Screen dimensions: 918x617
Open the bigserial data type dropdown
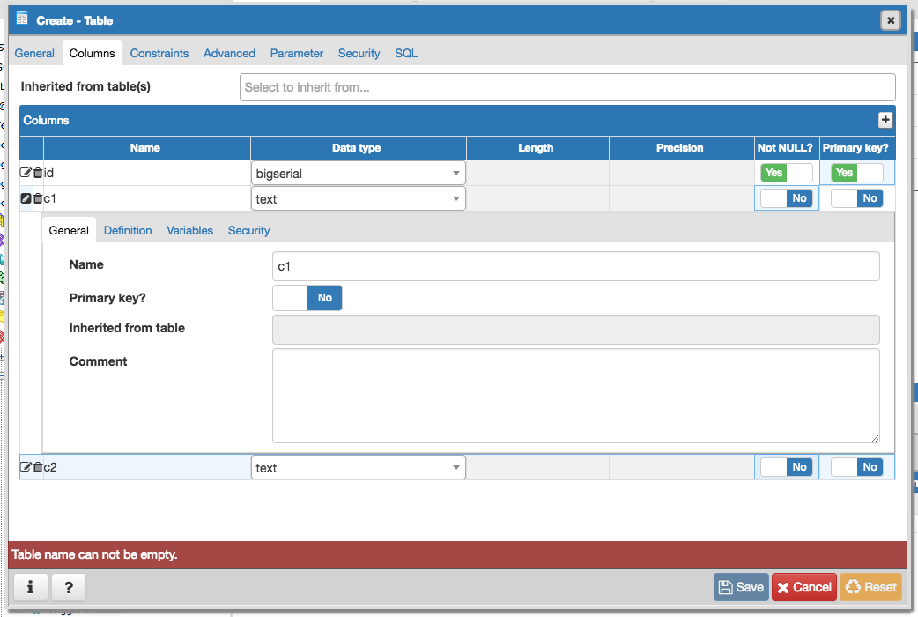point(359,174)
